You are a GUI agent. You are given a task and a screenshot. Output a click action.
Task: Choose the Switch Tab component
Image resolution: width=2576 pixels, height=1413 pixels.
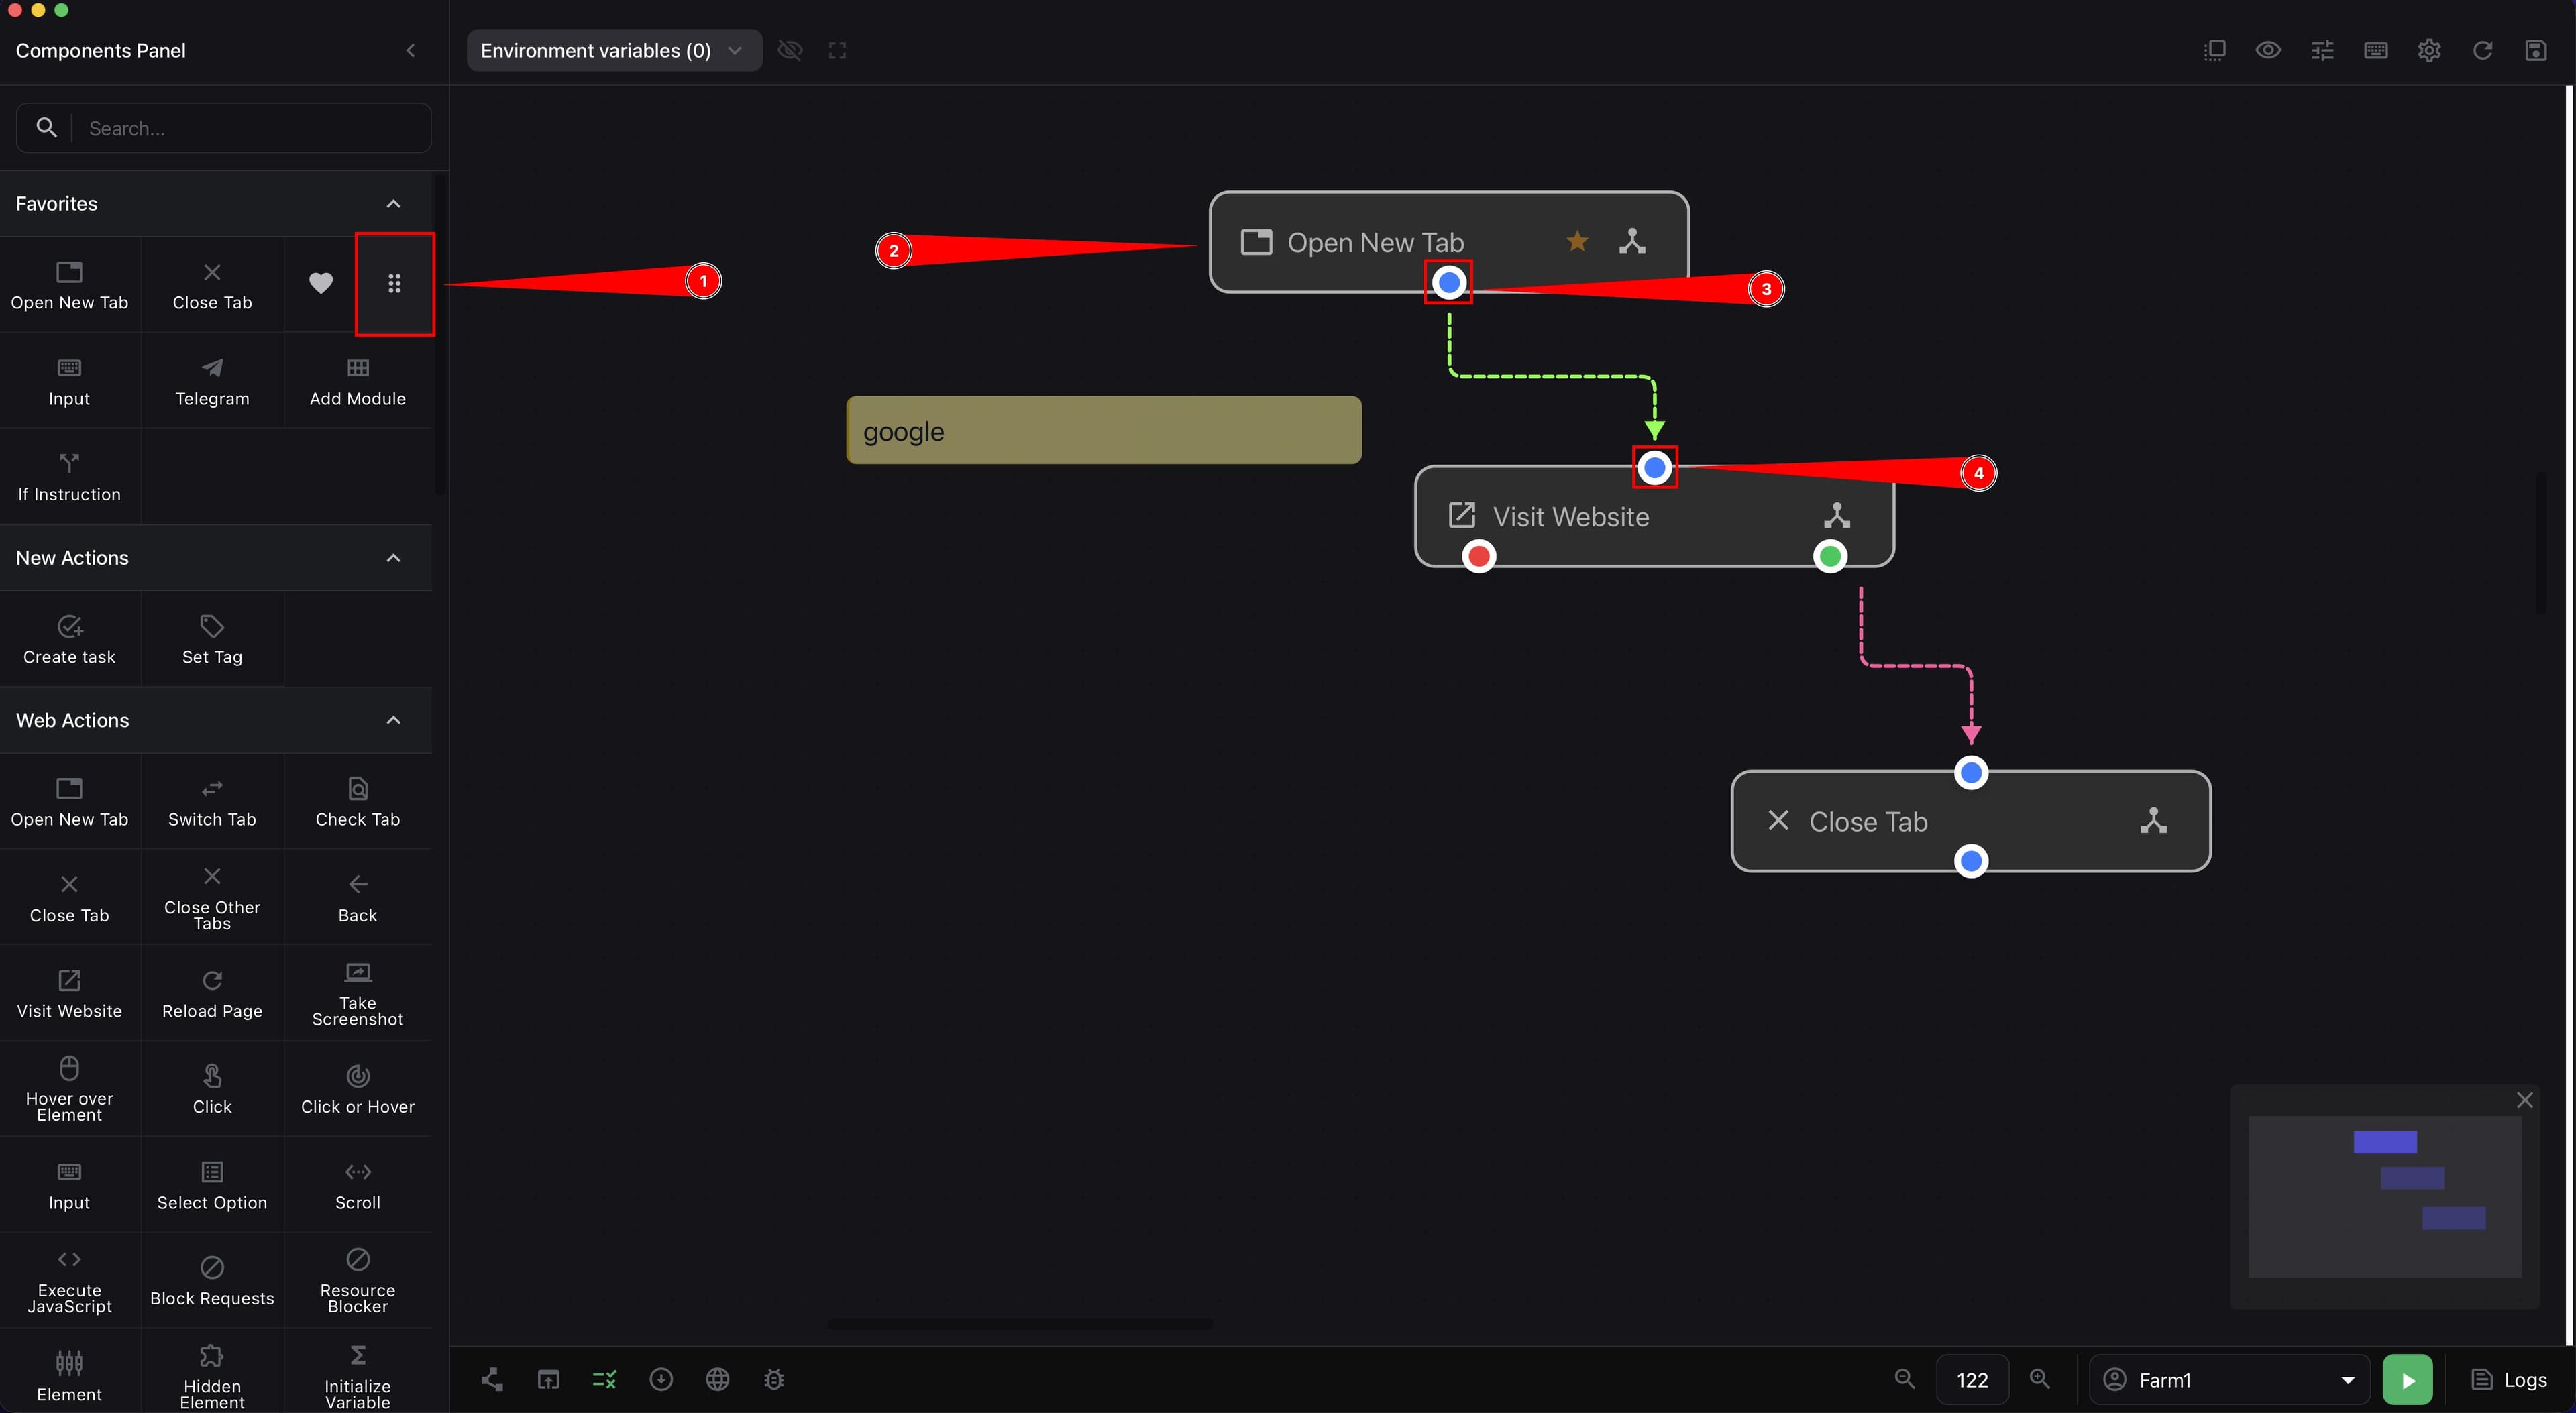pos(212,802)
